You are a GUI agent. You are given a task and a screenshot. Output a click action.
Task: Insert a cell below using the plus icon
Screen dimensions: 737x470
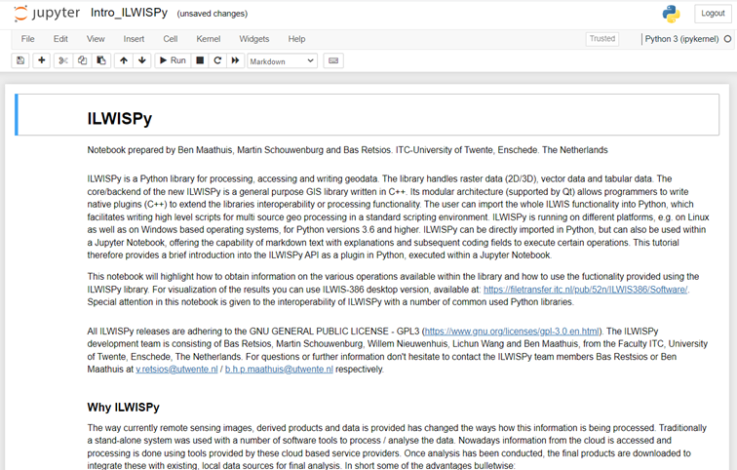tap(41, 60)
